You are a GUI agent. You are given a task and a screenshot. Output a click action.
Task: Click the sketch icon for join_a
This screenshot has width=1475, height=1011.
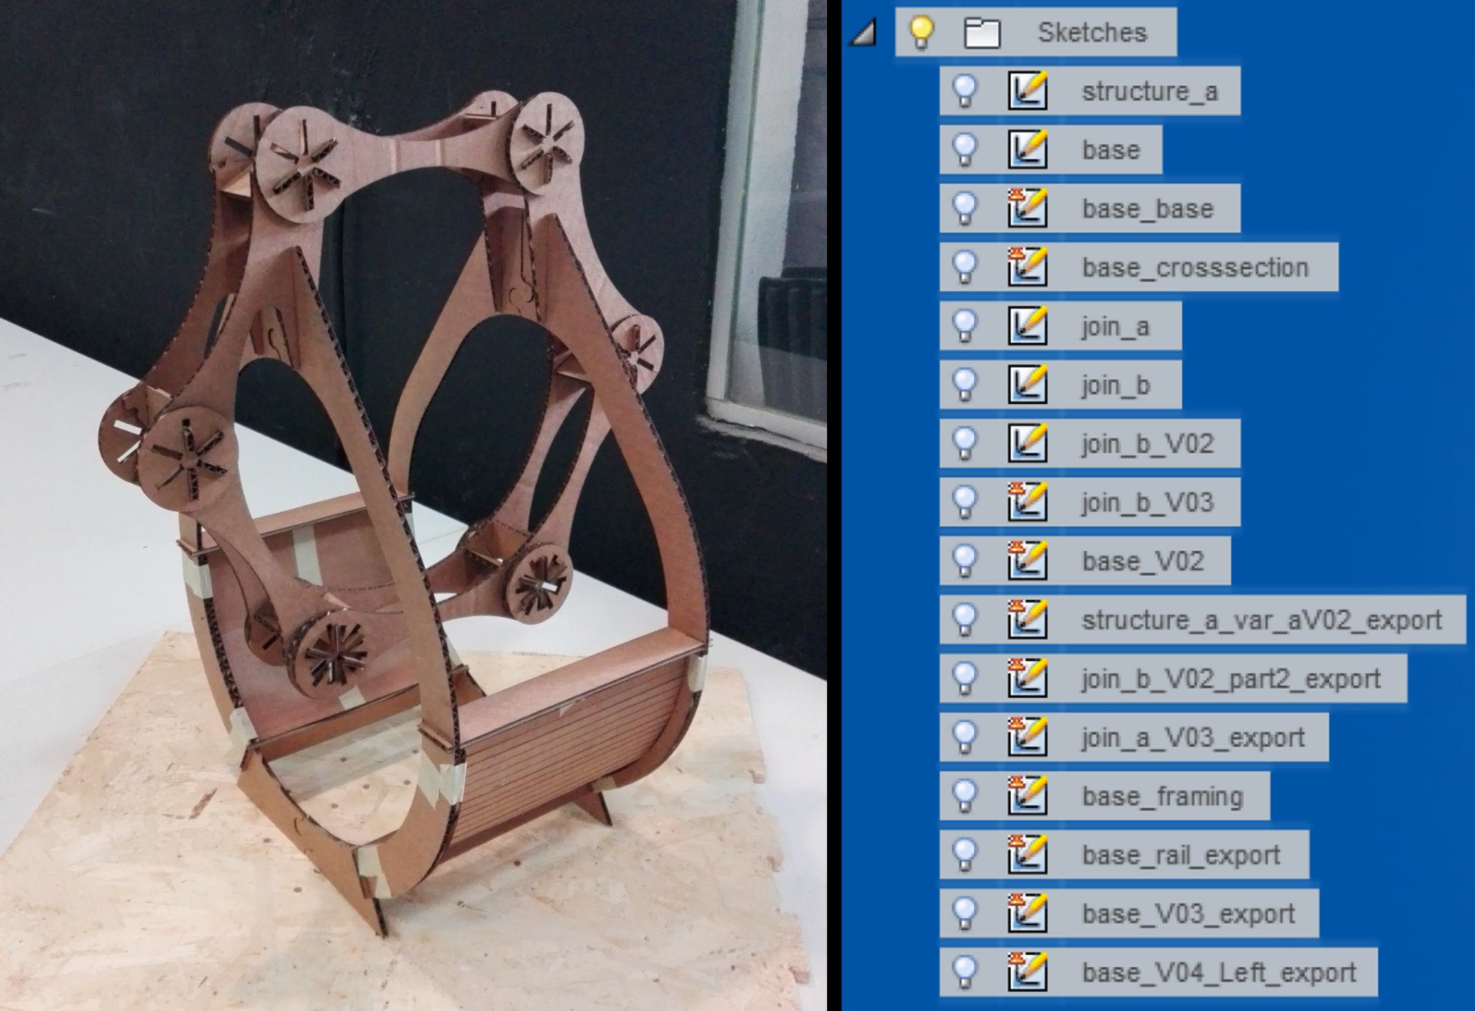[x=1028, y=326]
